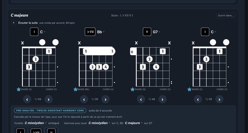The image size is (248, 133).
Task: Click the 'Suite · I ♭VII V I' text
Action: point(122,15)
